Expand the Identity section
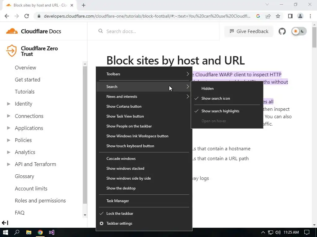 tap(8, 104)
